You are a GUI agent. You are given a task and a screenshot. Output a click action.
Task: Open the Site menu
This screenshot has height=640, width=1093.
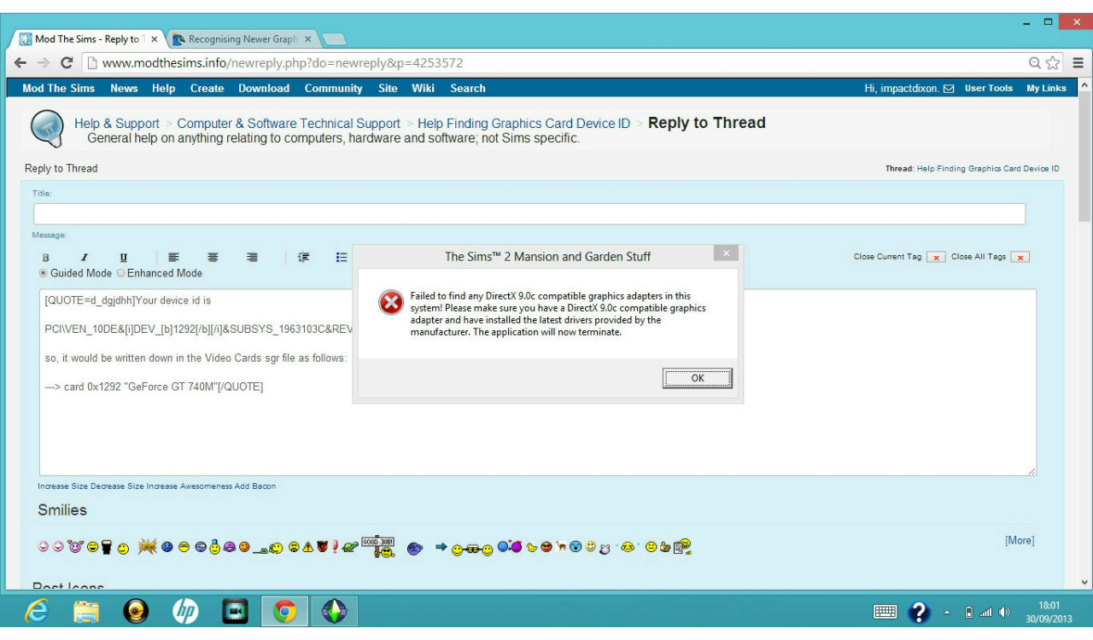coord(388,88)
